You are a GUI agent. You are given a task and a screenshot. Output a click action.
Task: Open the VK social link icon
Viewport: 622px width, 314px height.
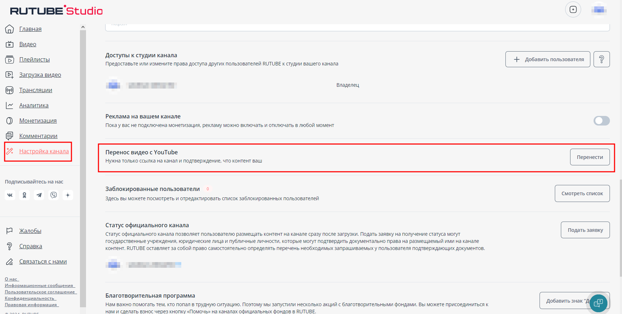click(x=10, y=195)
